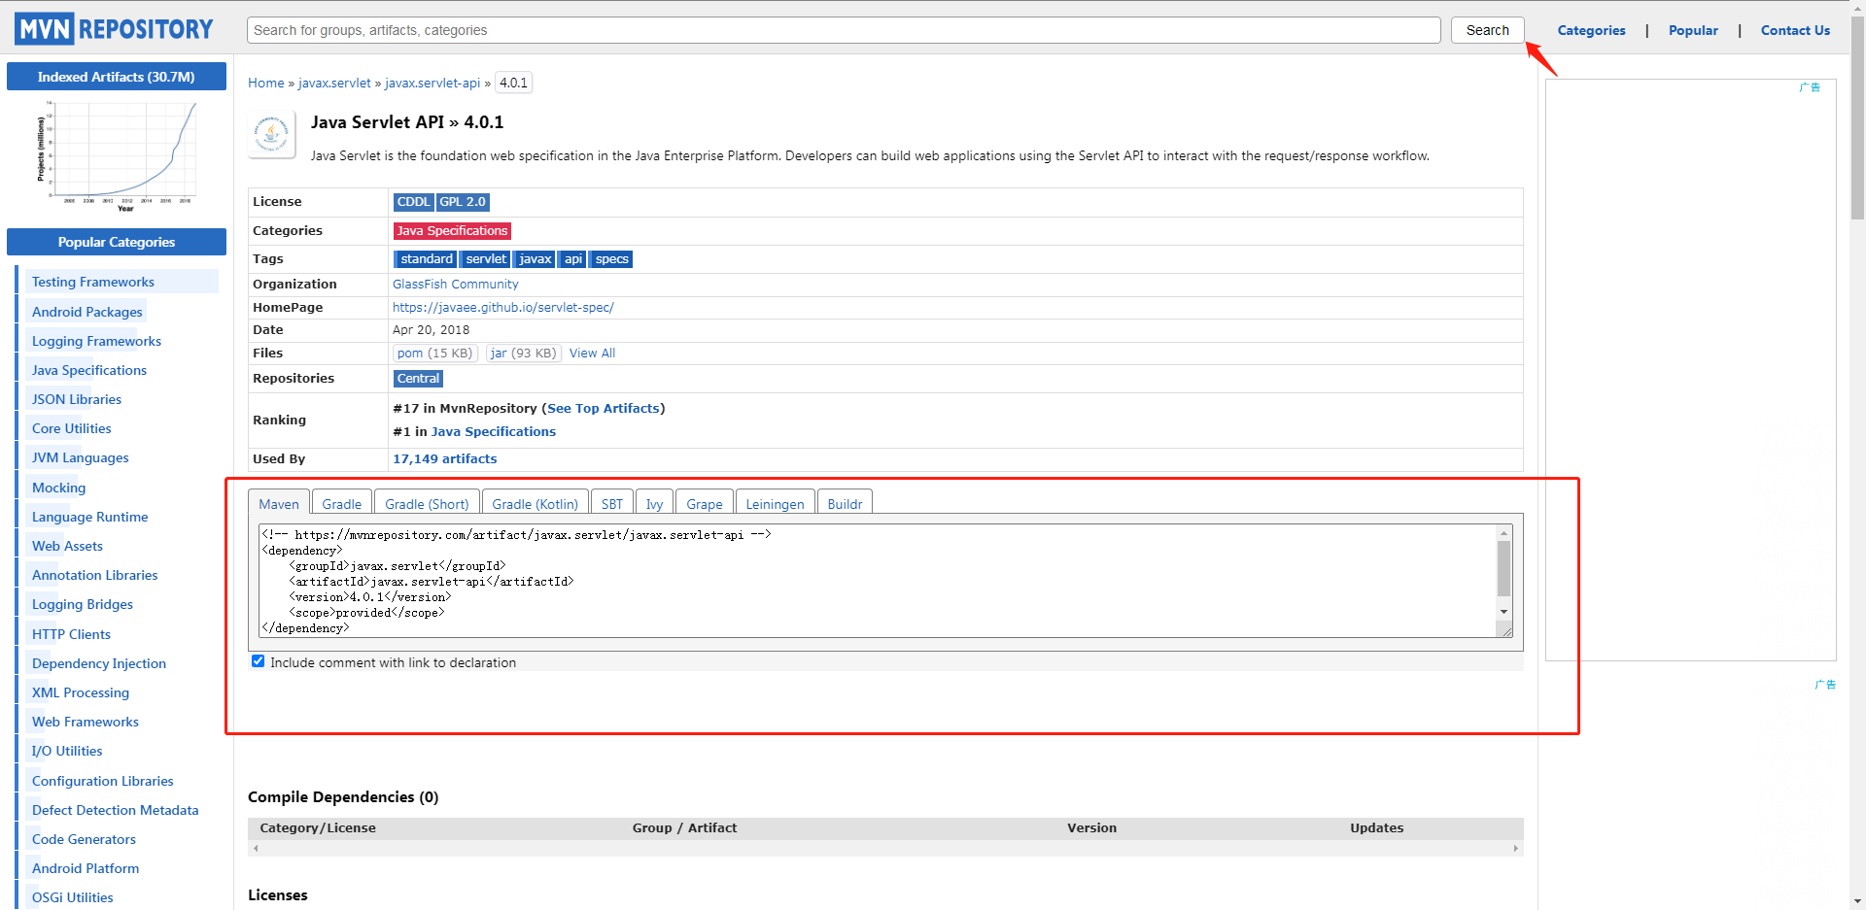Open Java Specifications ranking link
Image resolution: width=1866 pixels, height=910 pixels.
coord(494,431)
